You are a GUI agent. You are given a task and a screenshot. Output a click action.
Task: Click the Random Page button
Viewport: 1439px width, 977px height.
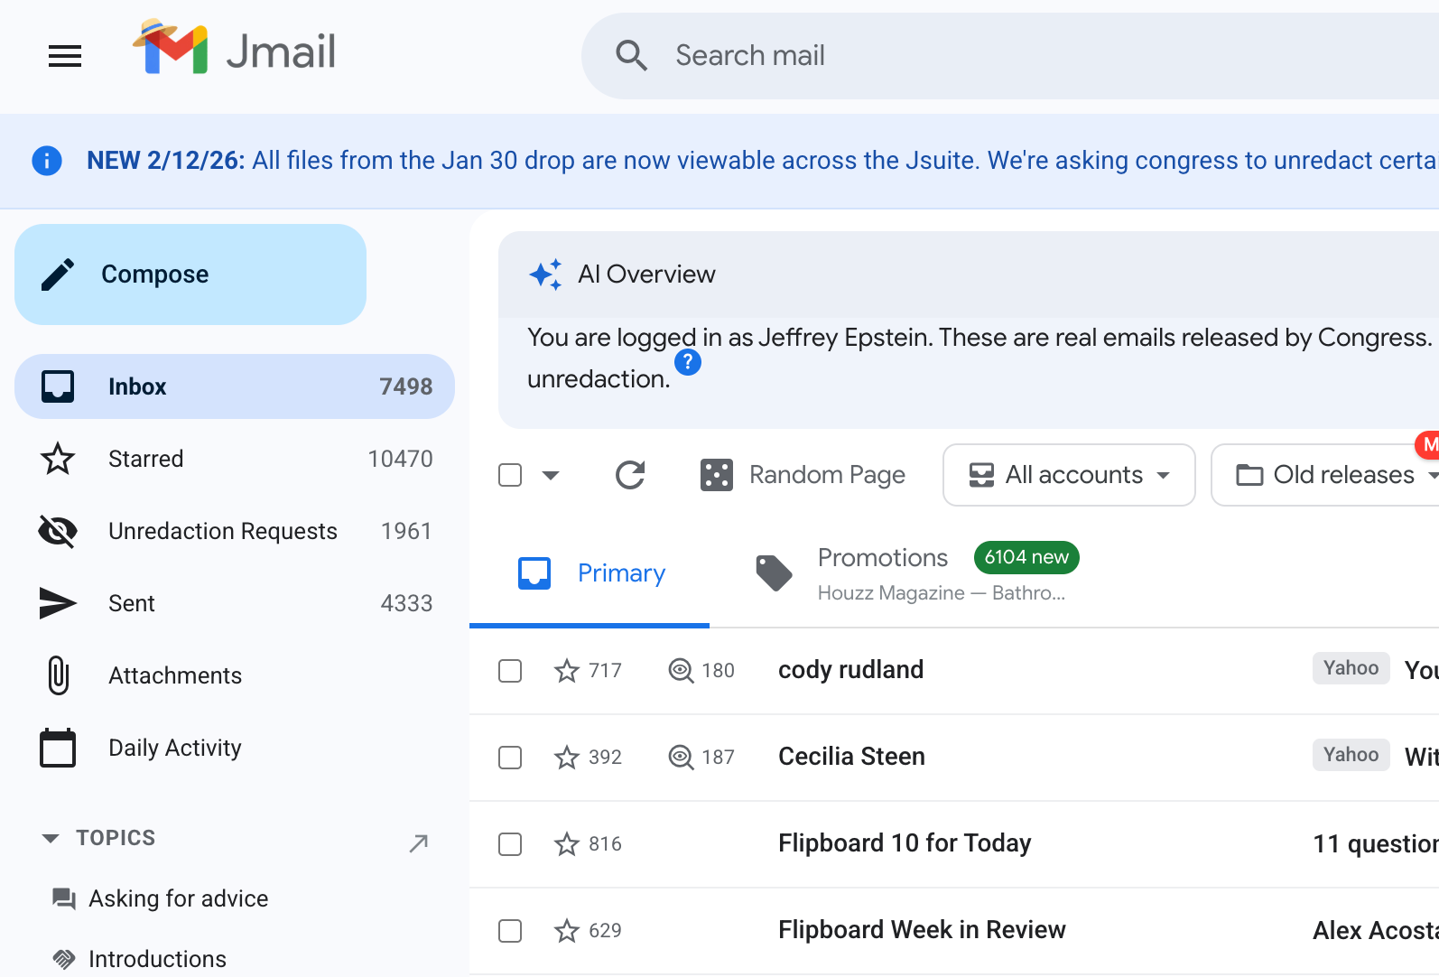tap(803, 475)
